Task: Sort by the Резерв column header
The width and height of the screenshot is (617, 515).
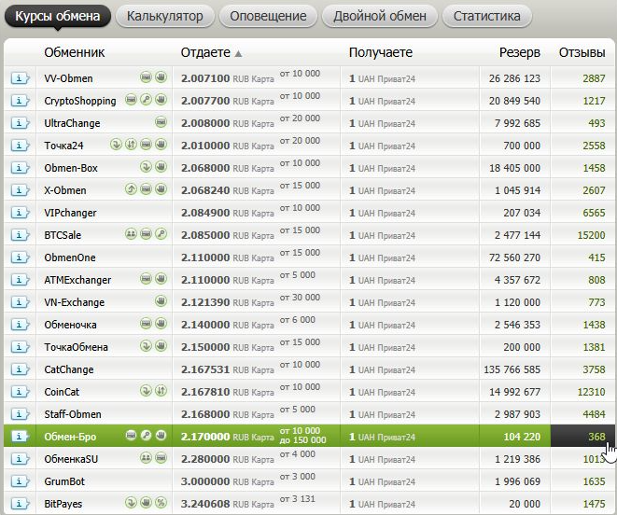Action: [x=519, y=52]
